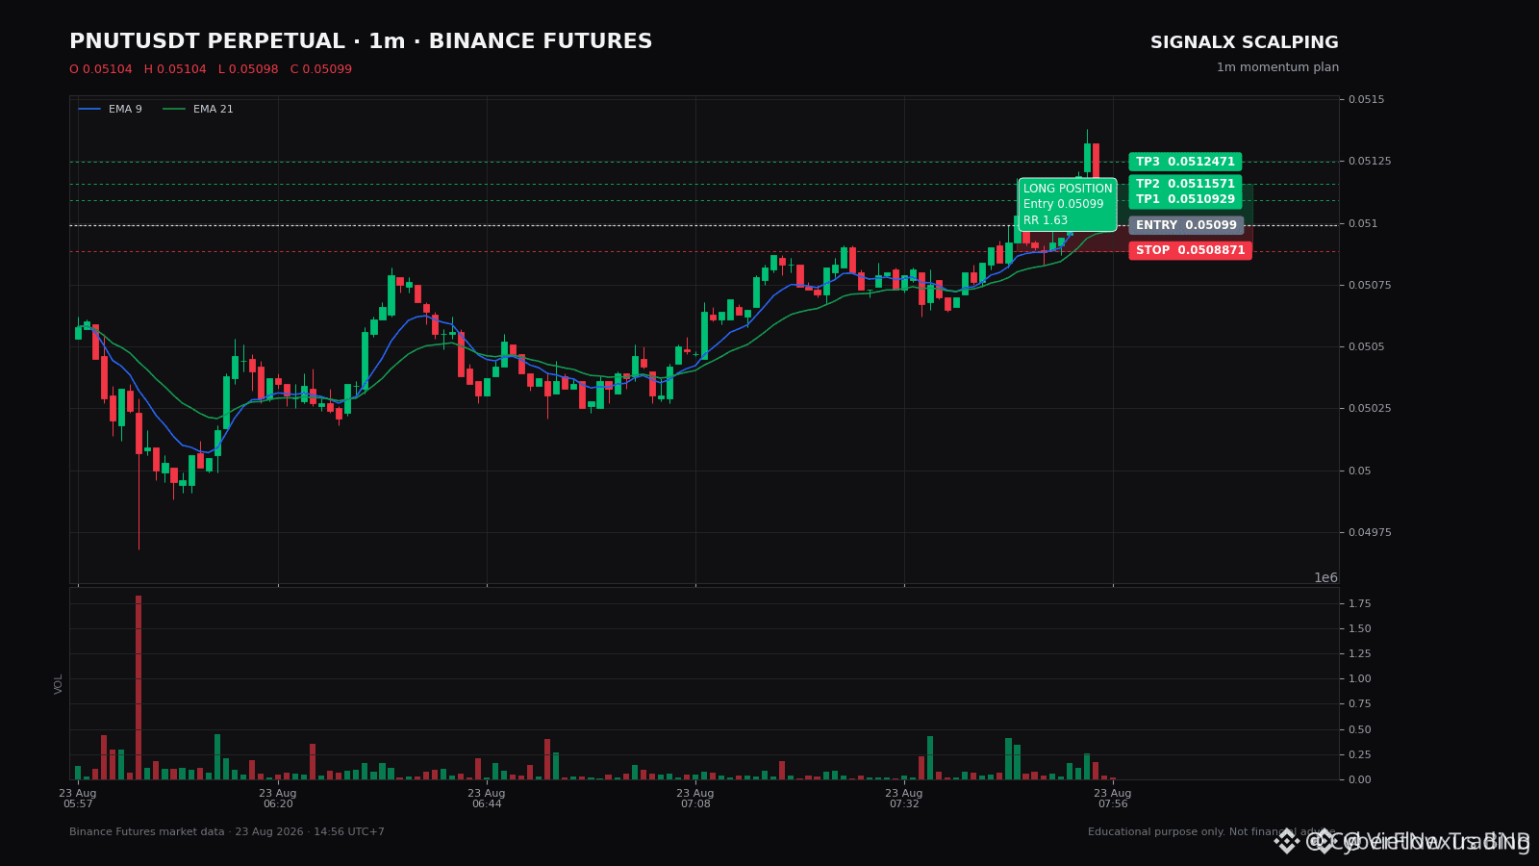Click the 1.00 volume axis label
1539x866 pixels.
1360,679
